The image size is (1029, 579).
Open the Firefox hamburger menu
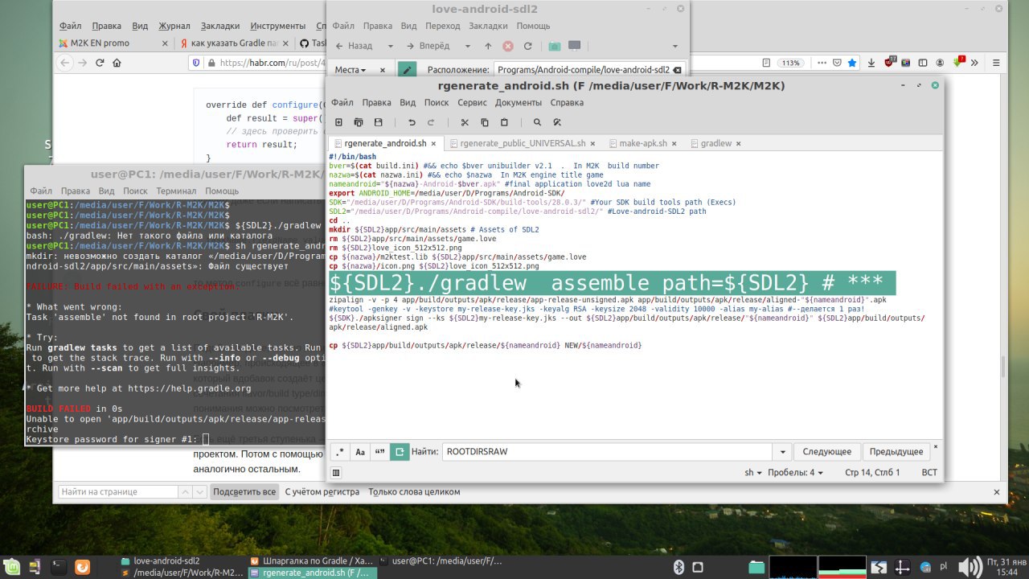(997, 63)
